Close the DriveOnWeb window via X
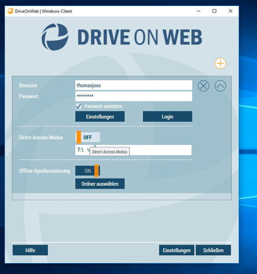The width and height of the screenshot is (257, 274). [230, 11]
